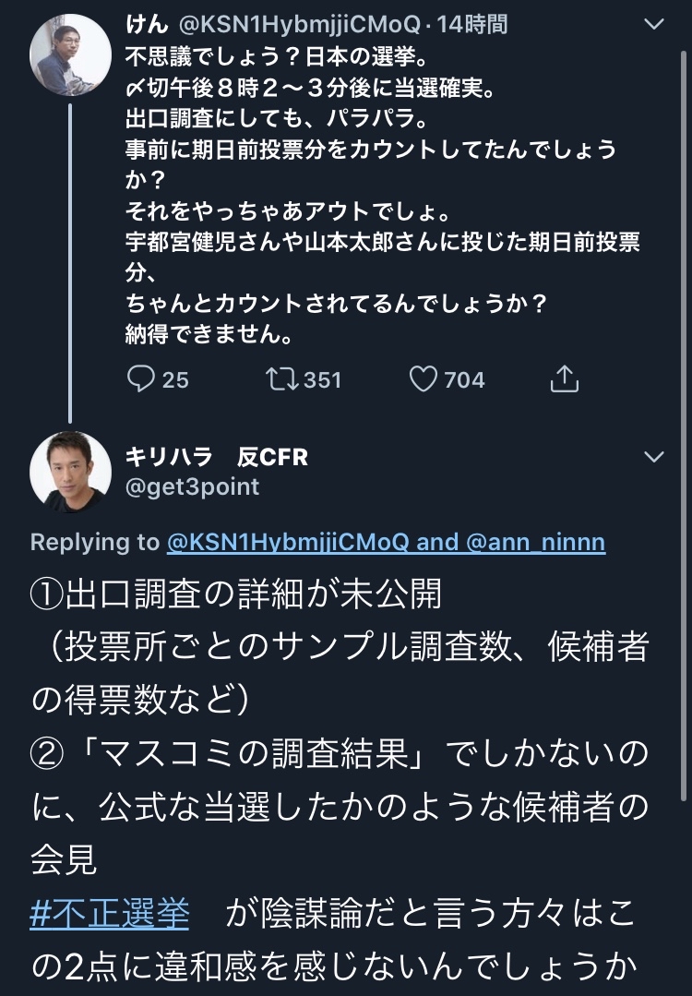Like けん's tweet with the heart icon
Image resolution: width=692 pixels, height=996 pixels.
click(x=423, y=379)
